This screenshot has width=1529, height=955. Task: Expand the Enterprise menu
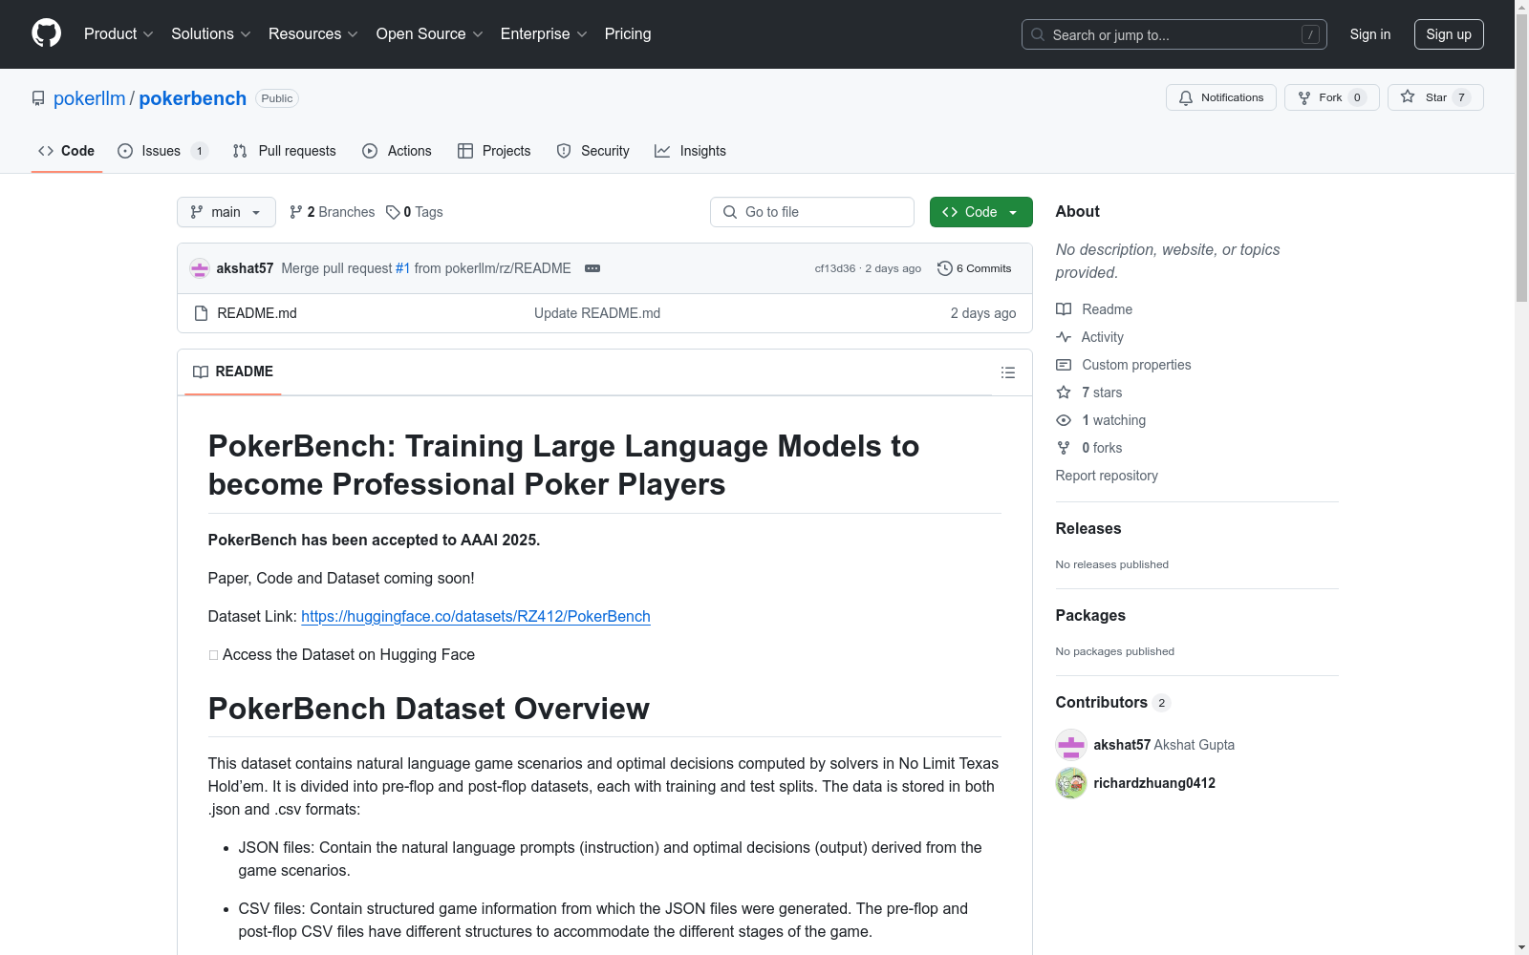tap(544, 33)
